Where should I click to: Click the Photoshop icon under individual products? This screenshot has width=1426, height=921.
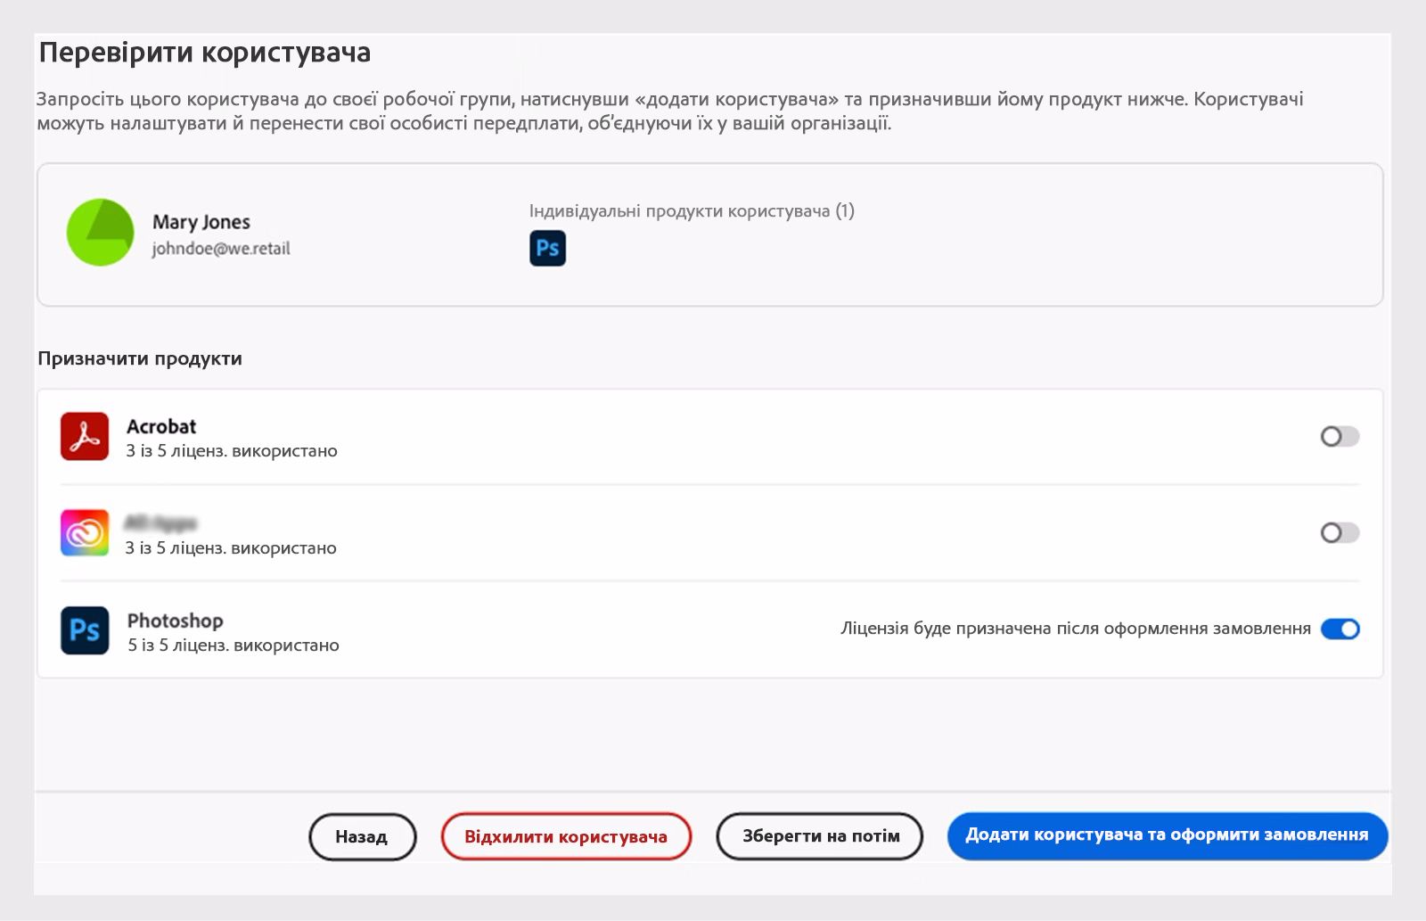coord(547,248)
